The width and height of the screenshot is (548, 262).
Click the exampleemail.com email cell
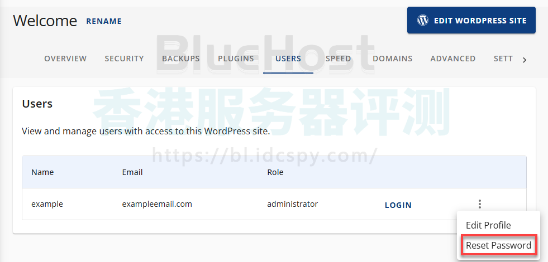157,204
